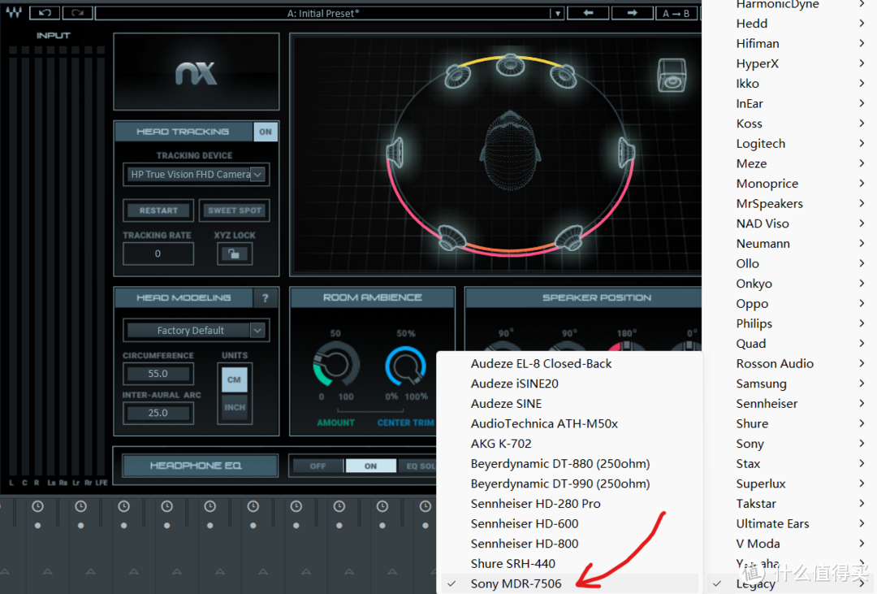The image size is (877, 594).
Task: Expand the Legacy checked submenu
Action: 791,583
